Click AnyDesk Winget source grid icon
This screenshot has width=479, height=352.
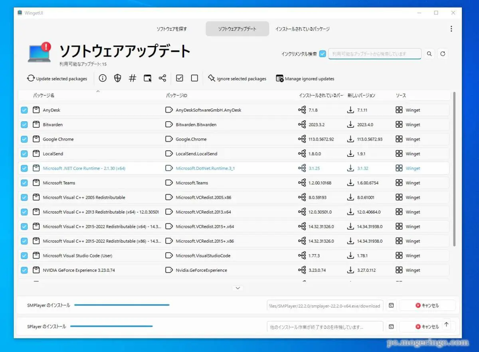click(x=399, y=110)
